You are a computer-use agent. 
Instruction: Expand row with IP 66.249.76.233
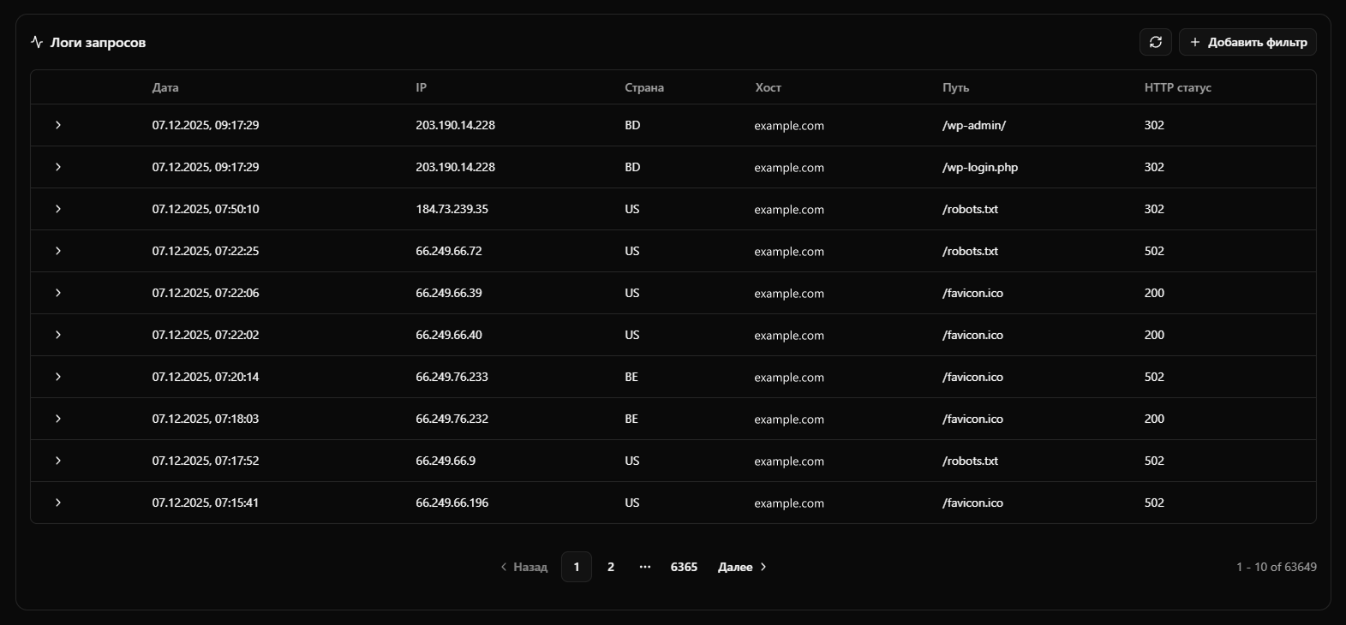[x=58, y=377]
